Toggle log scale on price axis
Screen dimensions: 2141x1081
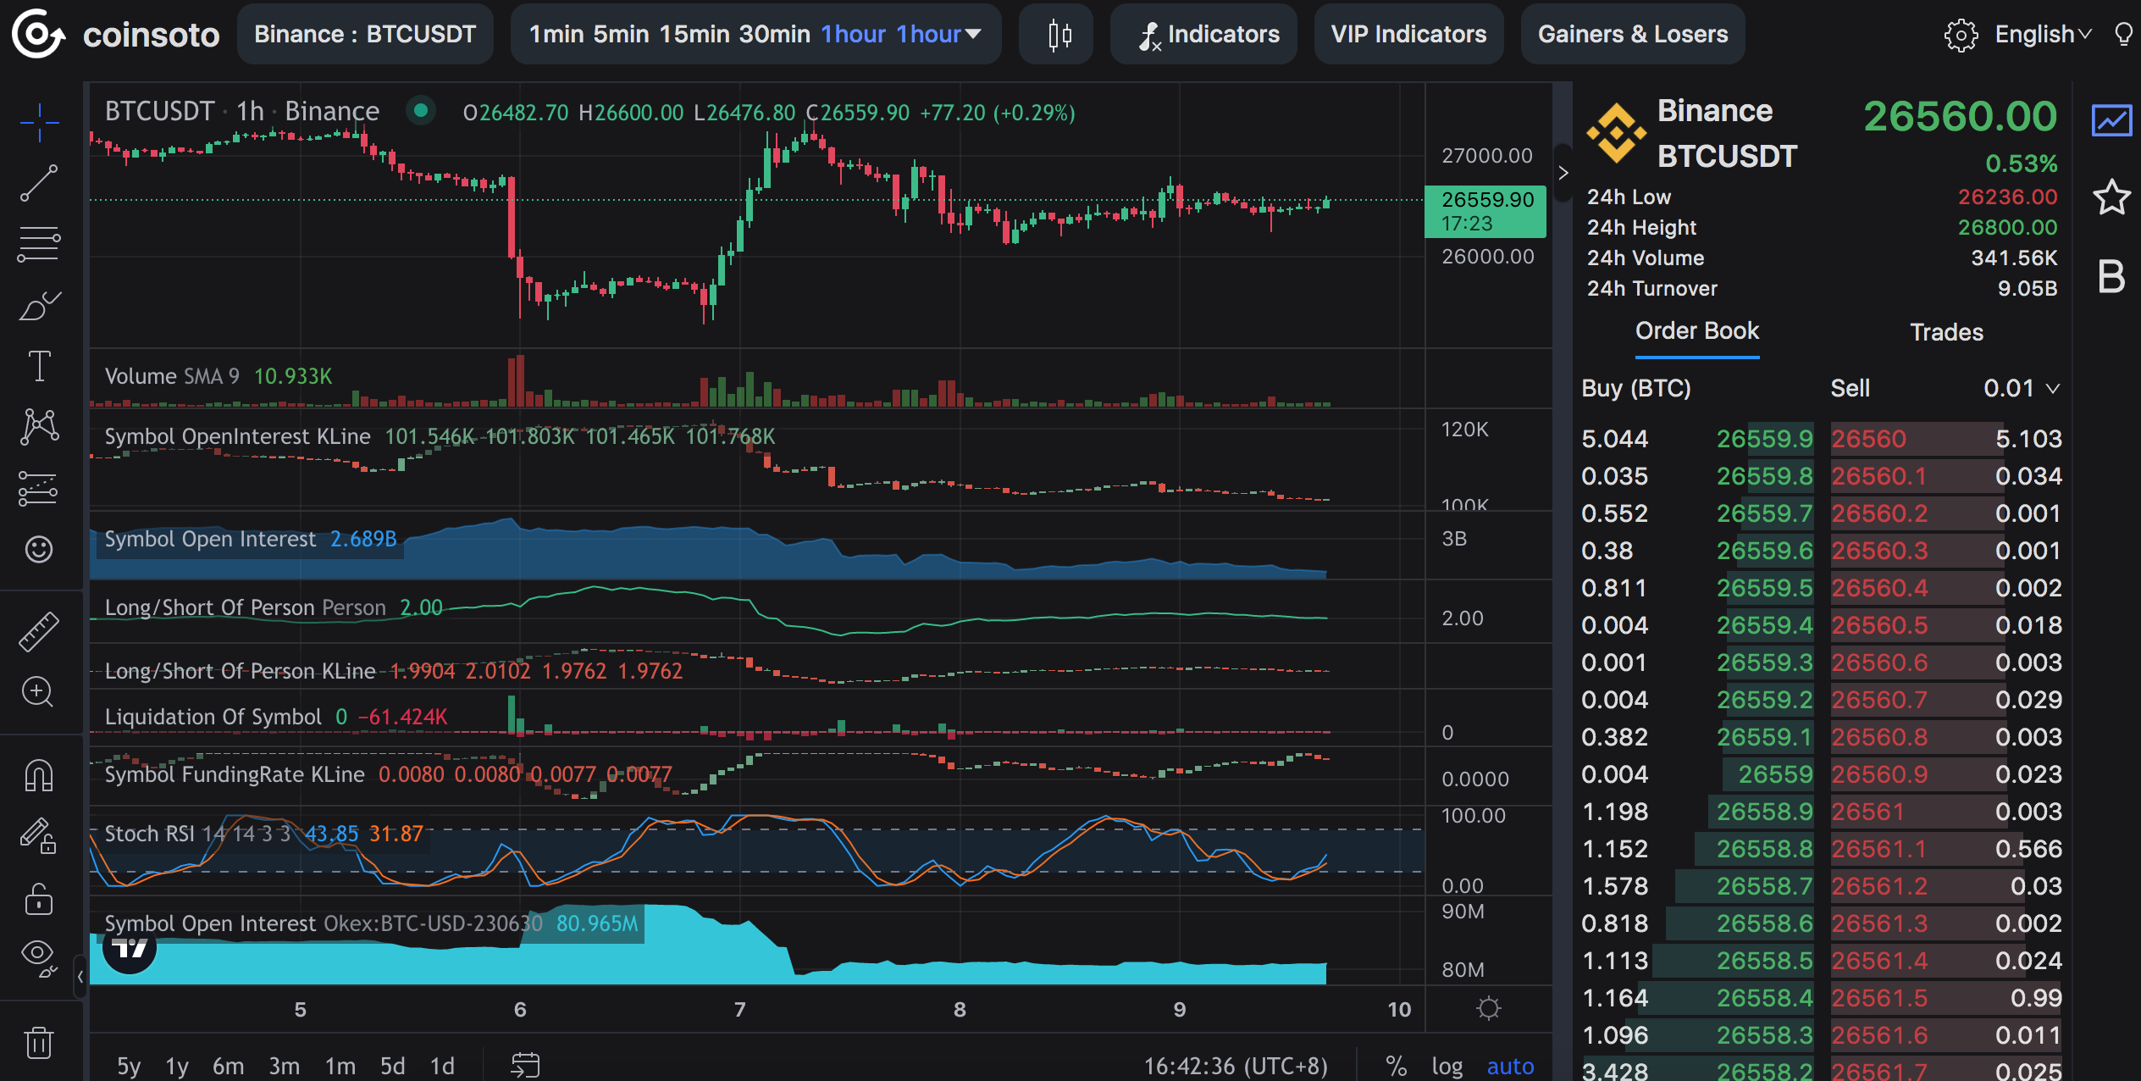click(x=1447, y=1066)
